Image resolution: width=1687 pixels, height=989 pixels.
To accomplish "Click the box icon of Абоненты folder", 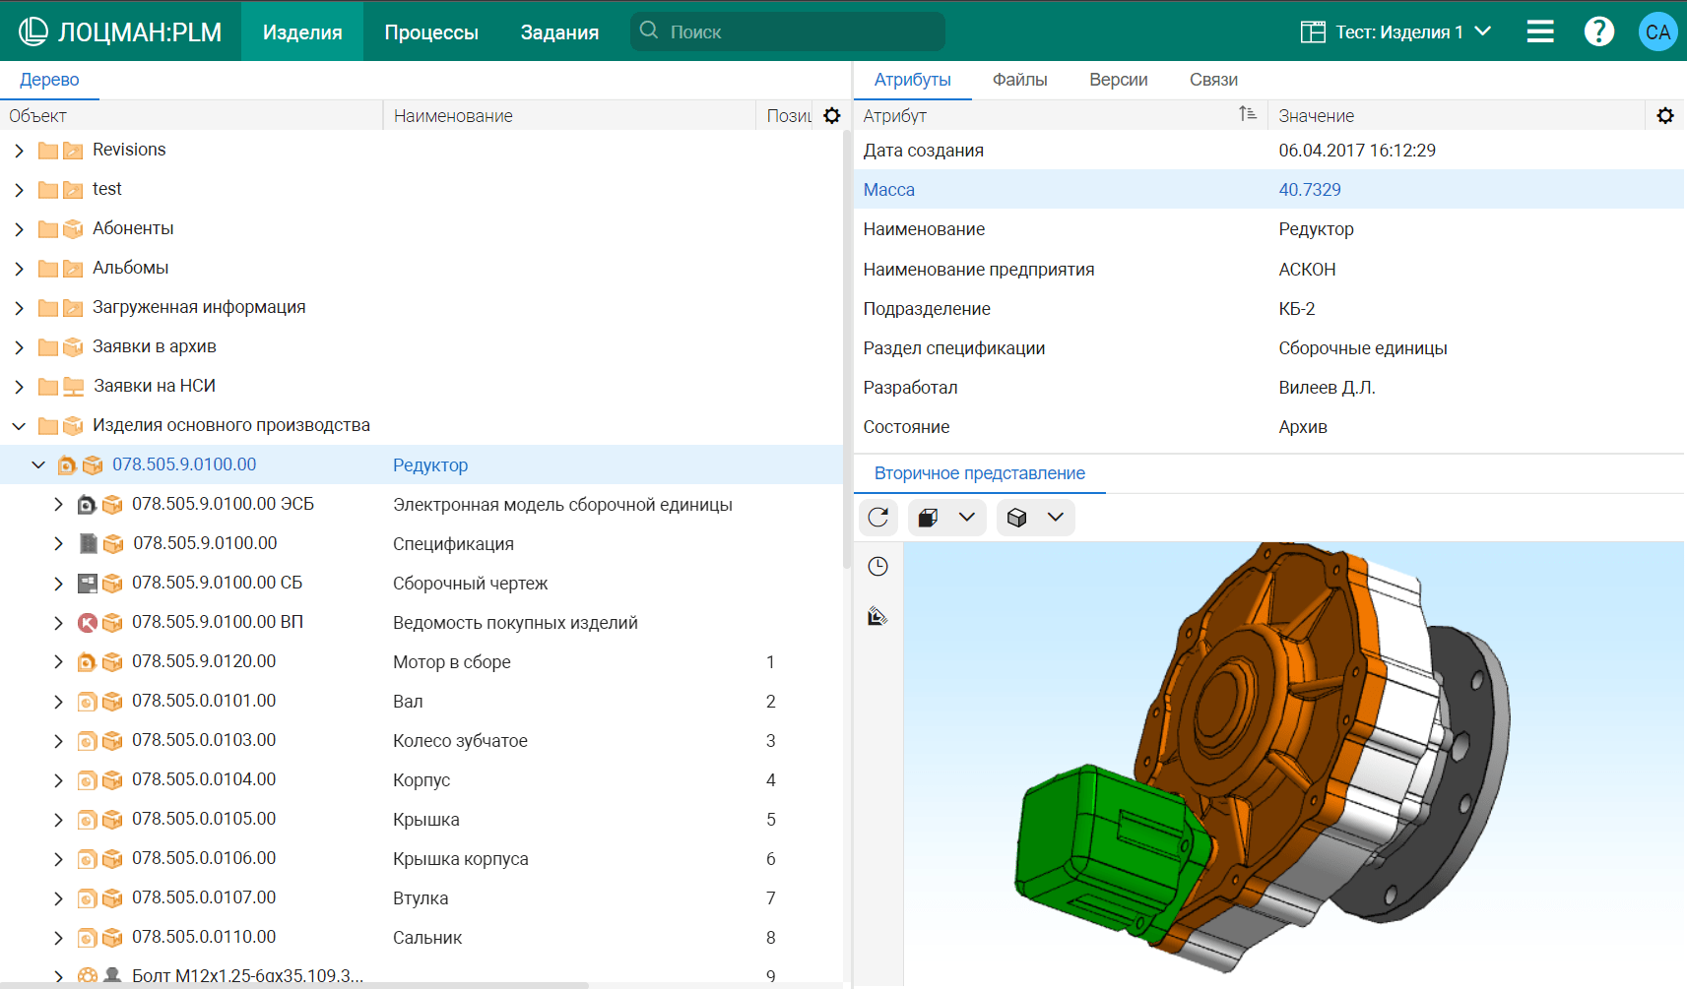I will pos(73,228).
